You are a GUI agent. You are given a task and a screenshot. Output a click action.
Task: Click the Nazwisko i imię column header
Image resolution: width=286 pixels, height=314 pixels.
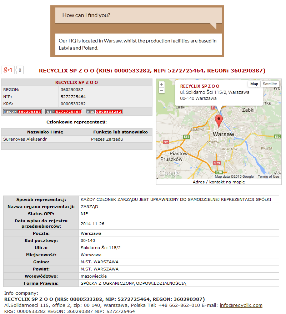(45, 132)
